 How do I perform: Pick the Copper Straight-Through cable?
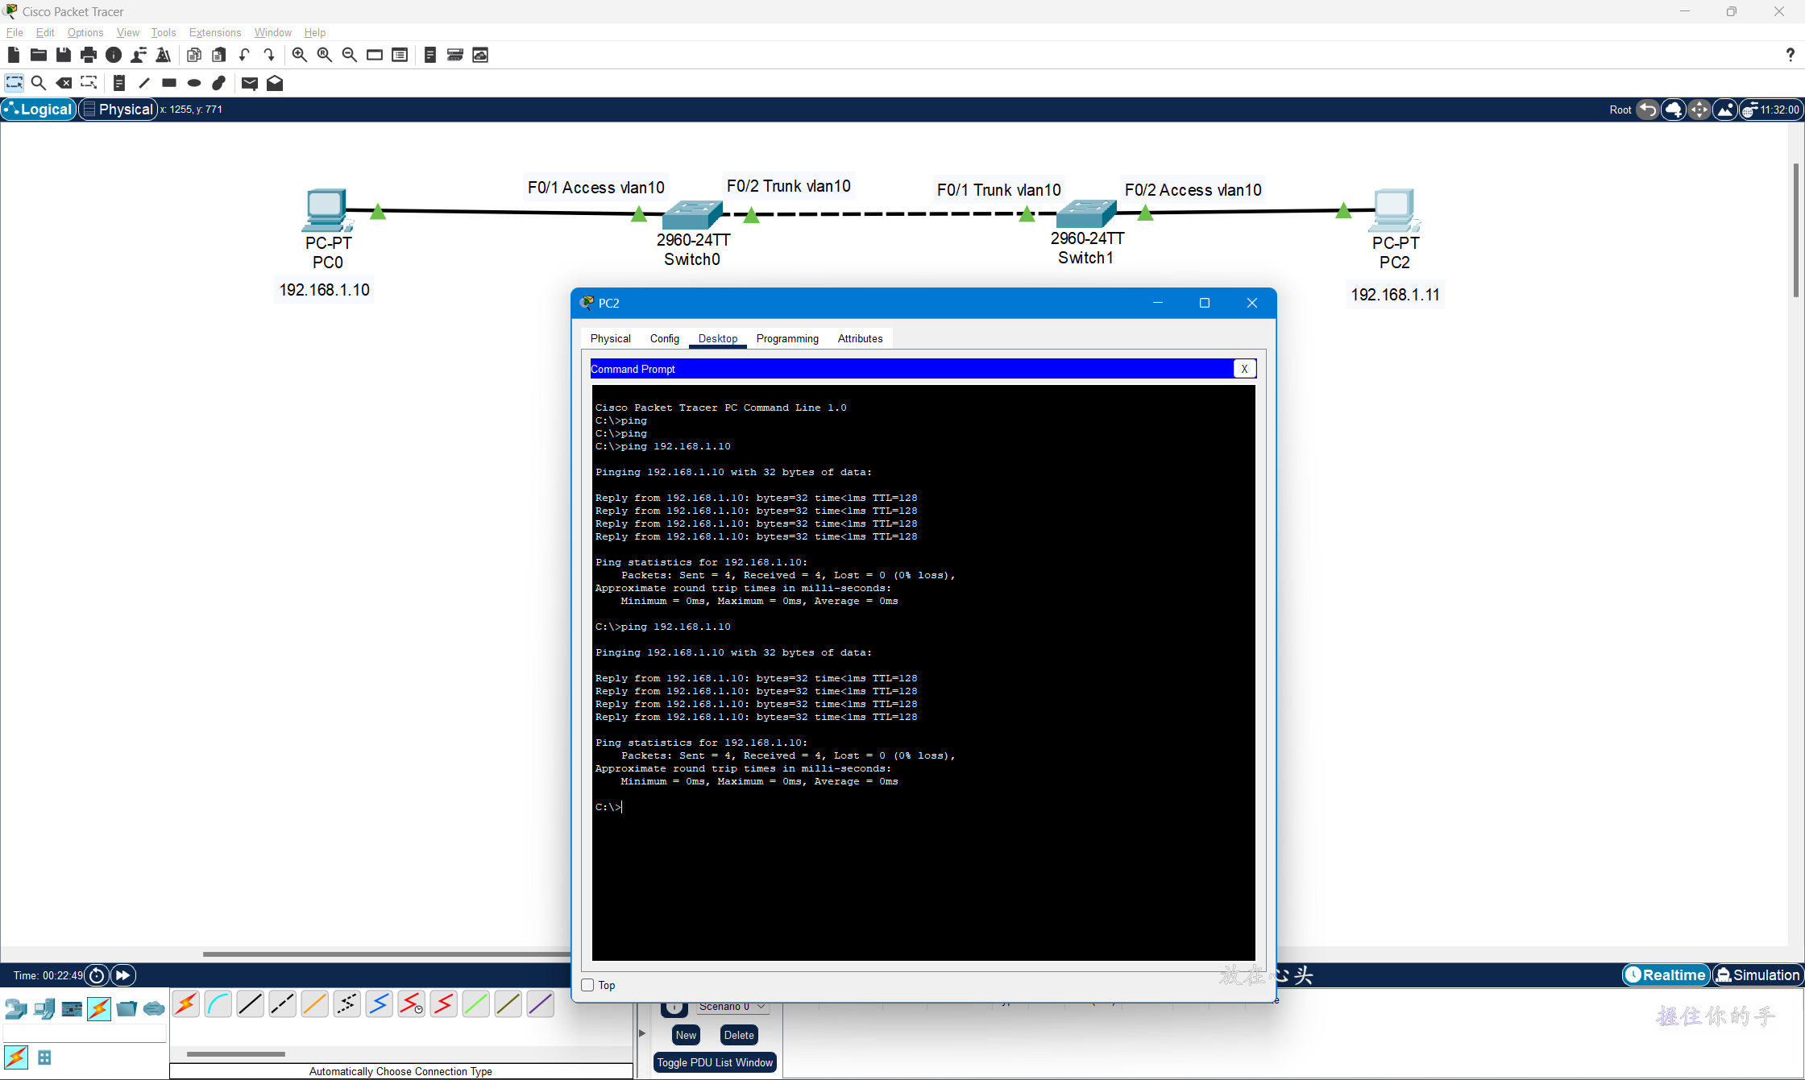pyautogui.click(x=251, y=1004)
